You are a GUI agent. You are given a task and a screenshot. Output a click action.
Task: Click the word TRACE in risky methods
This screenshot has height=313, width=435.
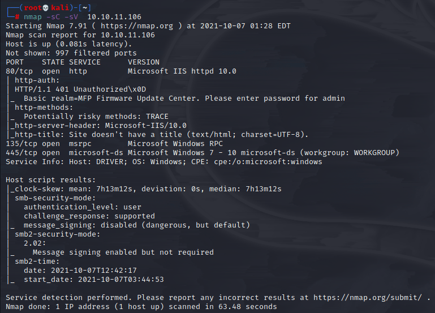tap(155, 116)
